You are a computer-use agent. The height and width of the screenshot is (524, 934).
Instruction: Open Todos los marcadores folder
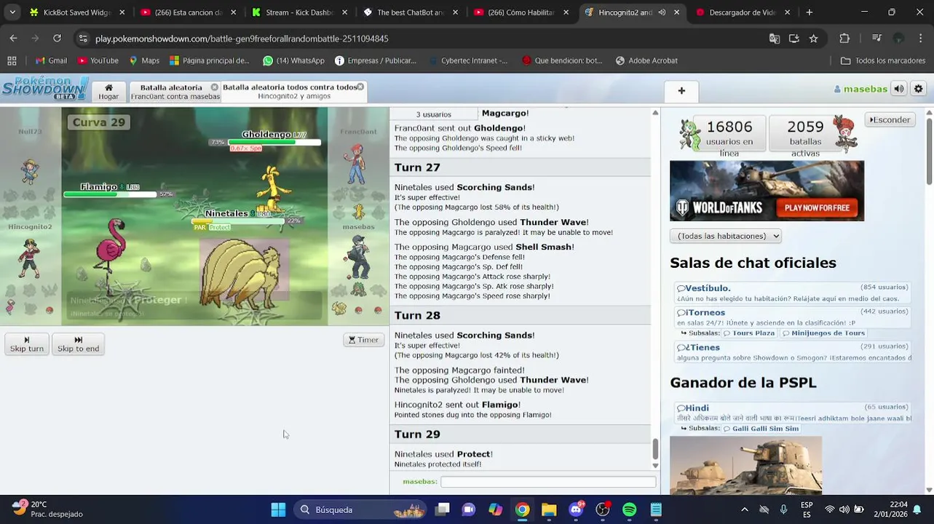click(883, 60)
